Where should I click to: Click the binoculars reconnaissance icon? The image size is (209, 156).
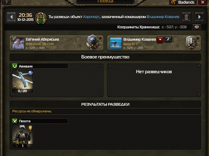41,18
